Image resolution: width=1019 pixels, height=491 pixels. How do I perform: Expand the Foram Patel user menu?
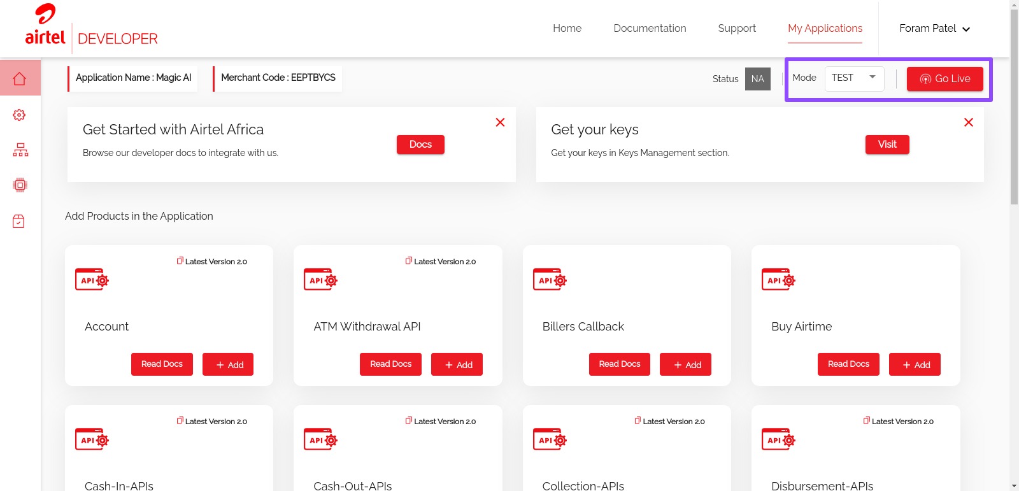pos(934,29)
